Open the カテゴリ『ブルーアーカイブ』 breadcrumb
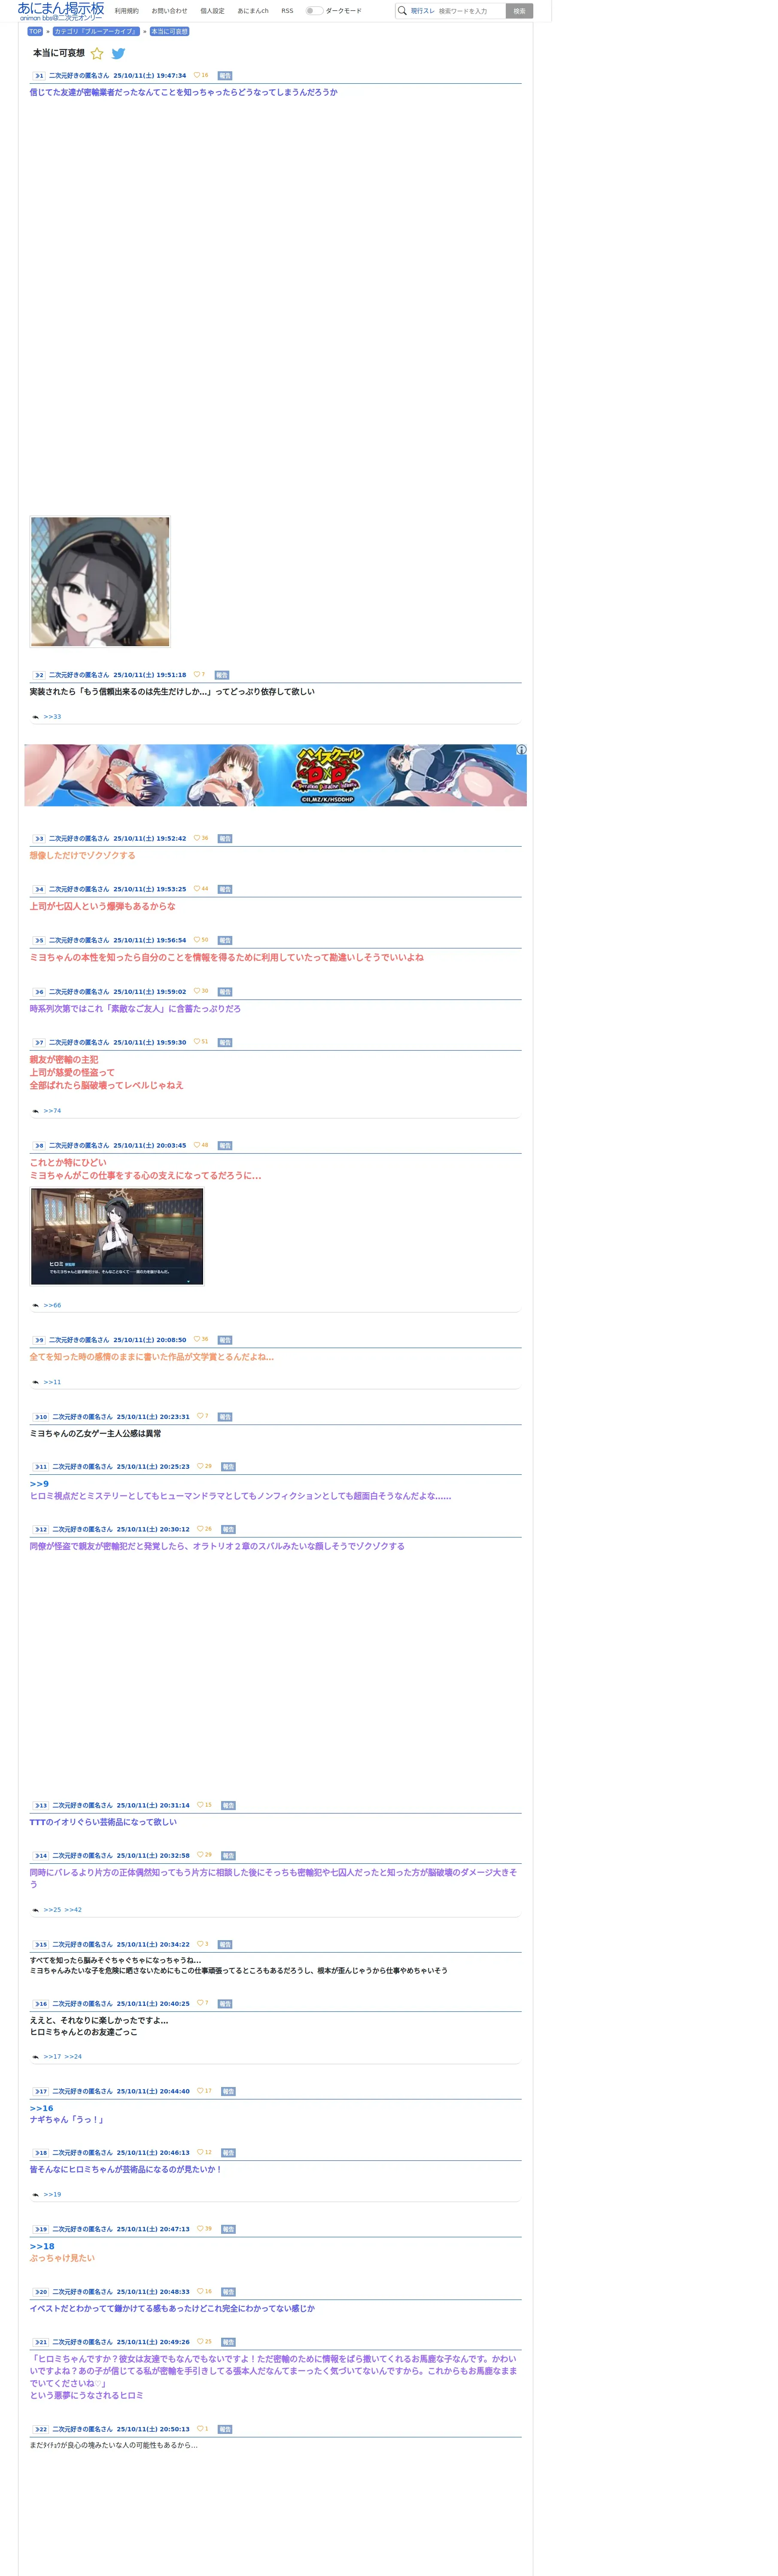 pos(96,31)
